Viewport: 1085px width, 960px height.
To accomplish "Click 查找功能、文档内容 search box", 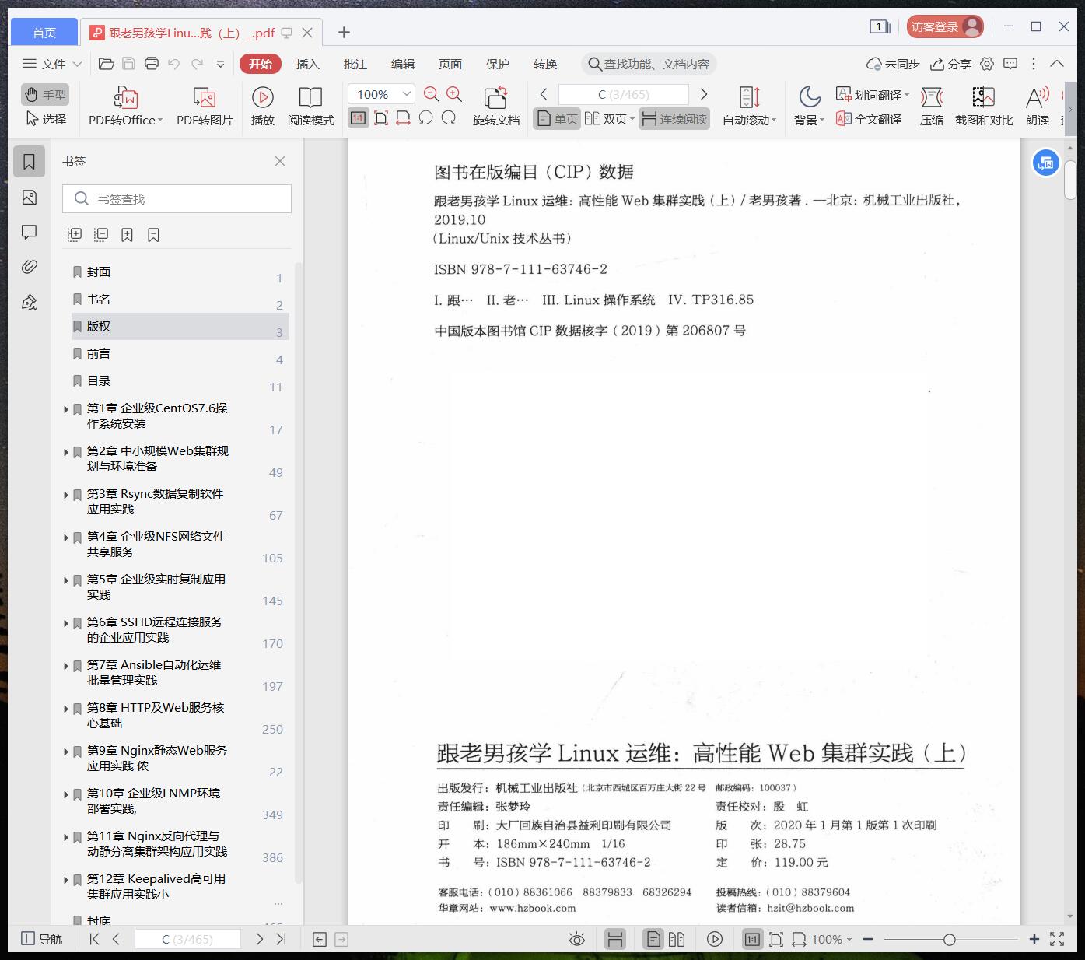I will [649, 64].
